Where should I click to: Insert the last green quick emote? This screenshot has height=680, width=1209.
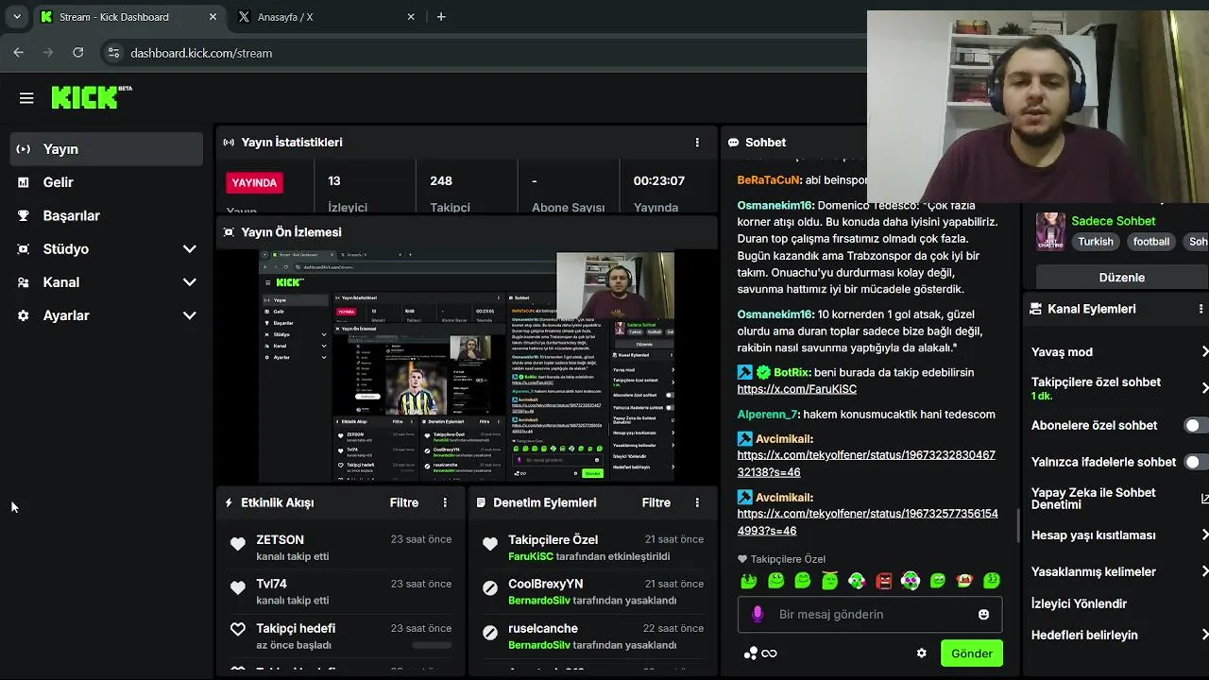(x=992, y=581)
